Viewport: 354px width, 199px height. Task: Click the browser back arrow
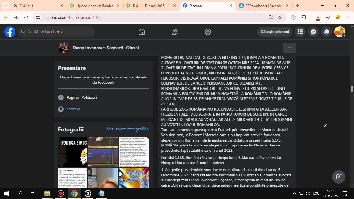coord(6,17)
